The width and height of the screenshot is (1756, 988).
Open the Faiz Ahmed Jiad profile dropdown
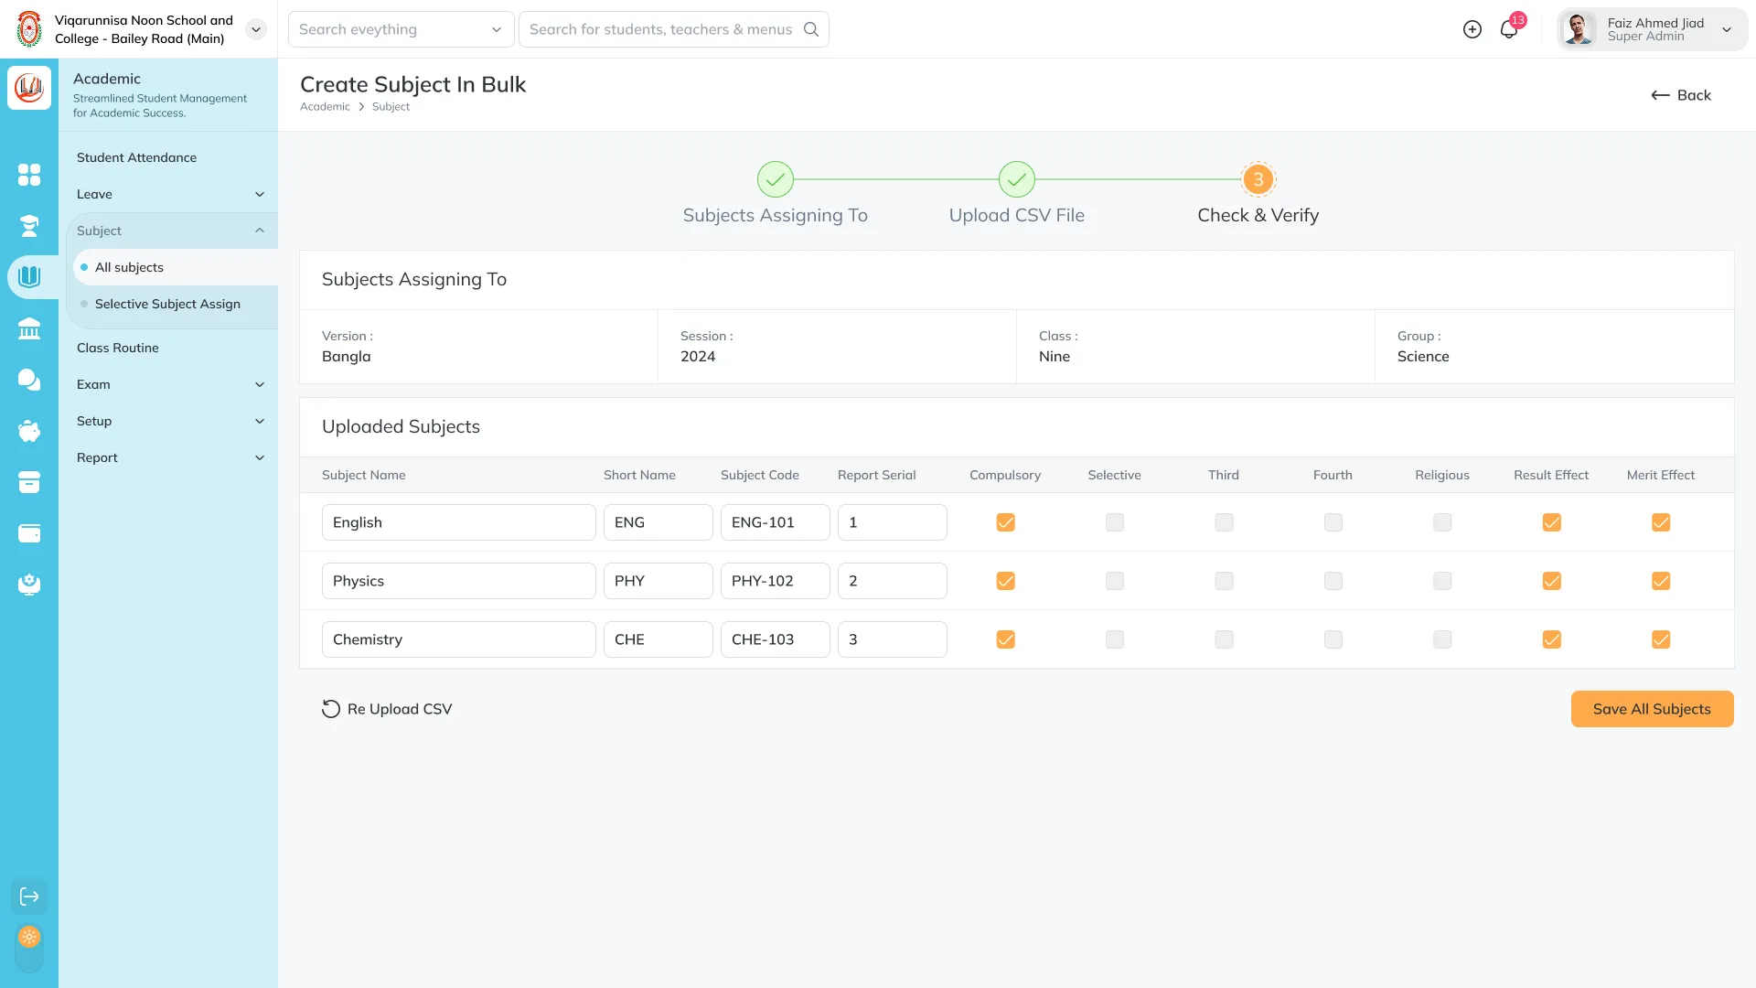point(1654,29)
